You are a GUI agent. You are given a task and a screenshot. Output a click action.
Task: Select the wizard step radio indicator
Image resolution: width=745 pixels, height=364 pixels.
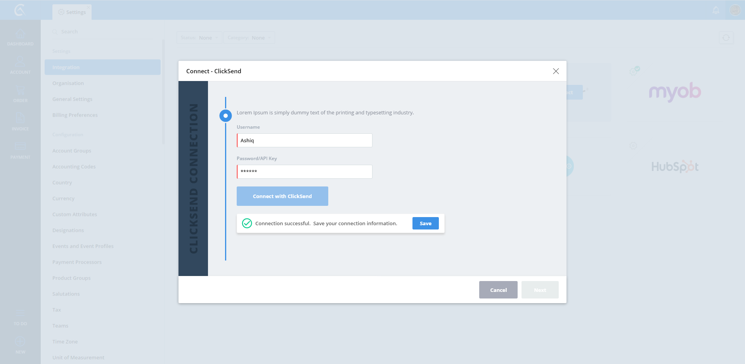click(225, 116)
